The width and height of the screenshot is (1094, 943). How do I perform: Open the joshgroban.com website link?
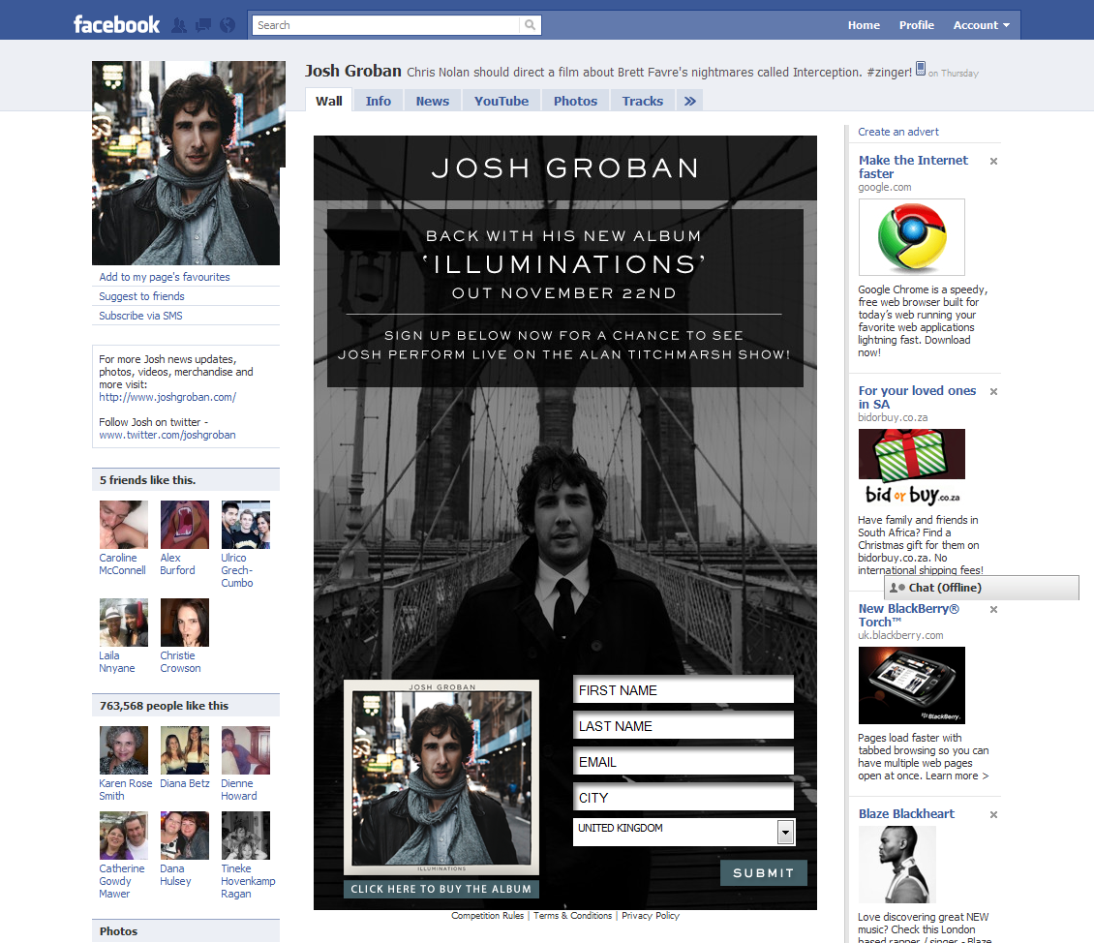click(167, 397)
